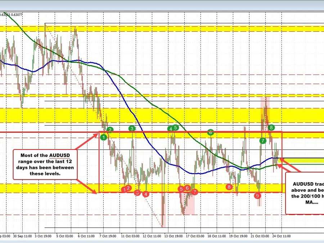Click the red circle marker numbered 4

[x=145, y=194]
